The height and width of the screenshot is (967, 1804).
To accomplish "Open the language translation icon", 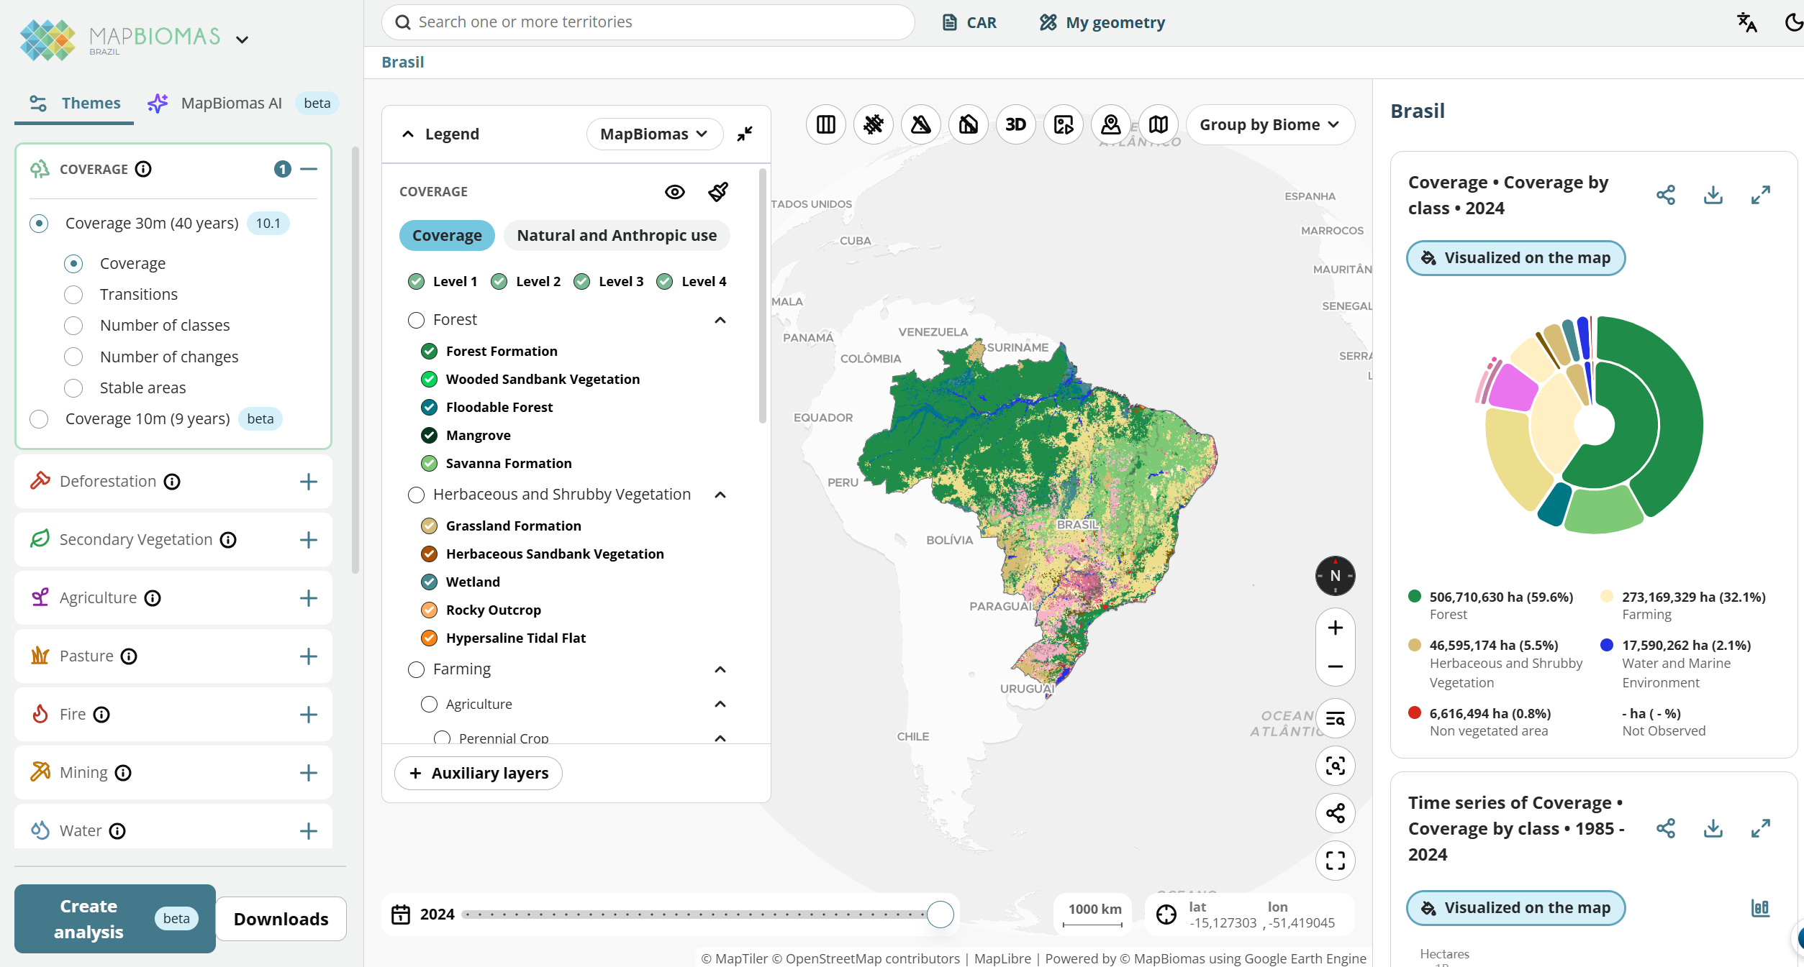I will click(1746, 22).
